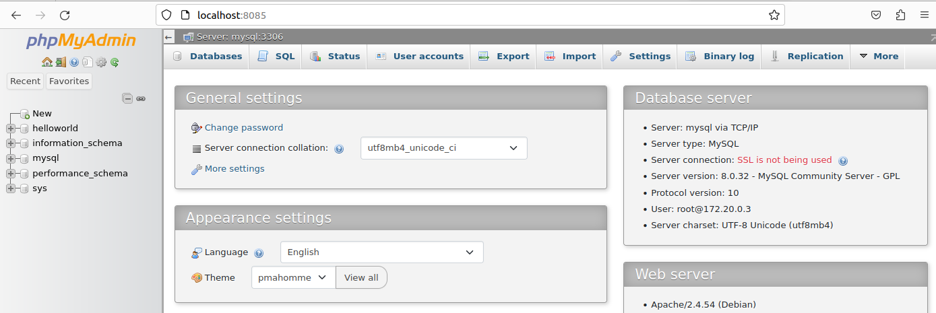The width and height of the screenshot is (936, 313).
Task: Open the browser extensions puzzle icon
Action: pyautogui.click(x=900, y=15)
